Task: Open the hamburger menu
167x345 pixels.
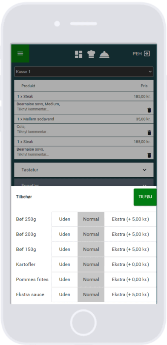Action: pos(20,54)
